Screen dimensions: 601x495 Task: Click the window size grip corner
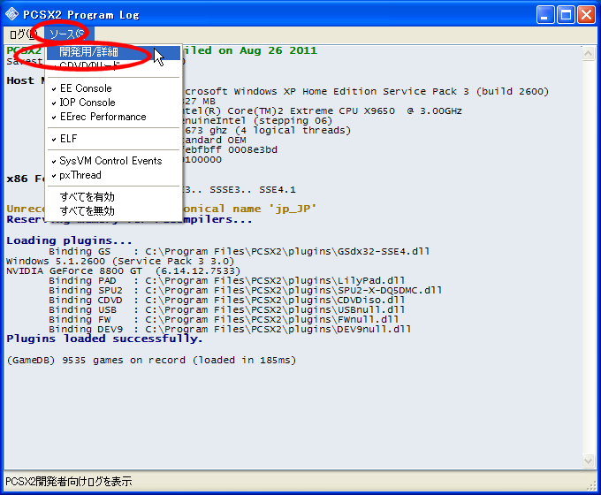pyautogui.click(x=591, y=485)
